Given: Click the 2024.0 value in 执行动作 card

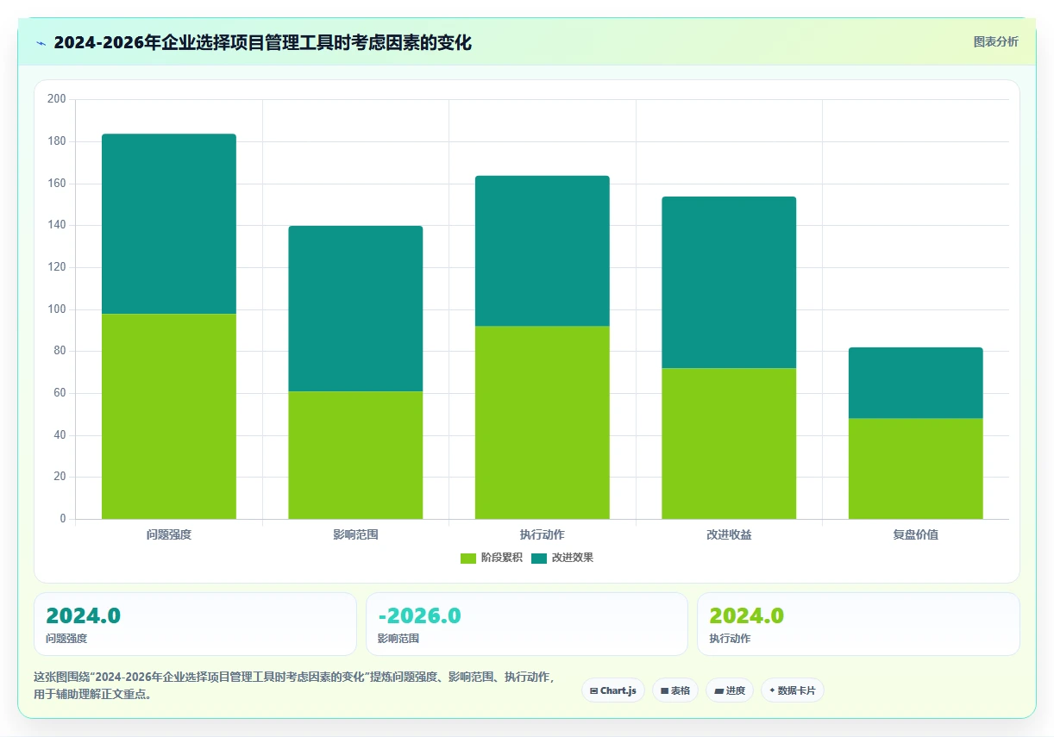Looking at the screenshot, I should click(x=746, y=615).
